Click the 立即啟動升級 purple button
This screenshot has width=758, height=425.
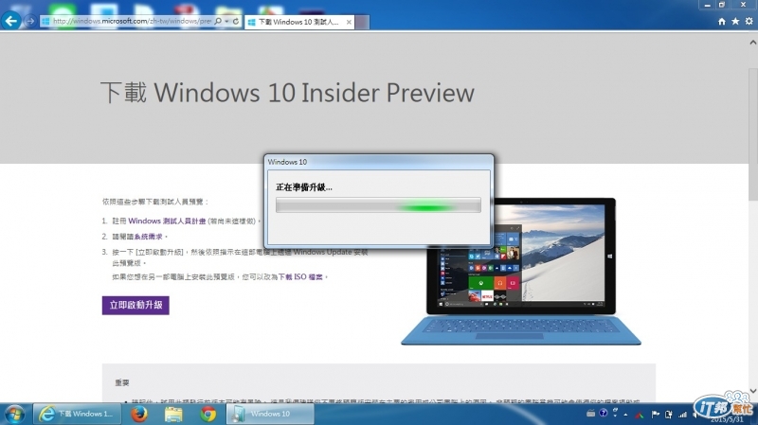[x=135, y=305]
